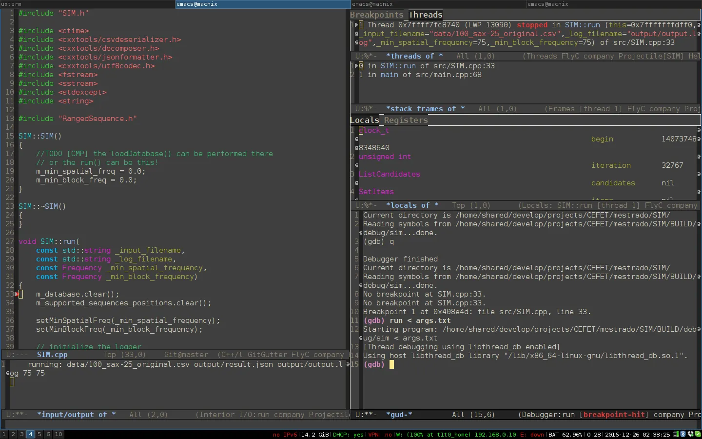Select frame 1 in main of src/main.cpp:68
702x439 pixels.
point(420,75)
